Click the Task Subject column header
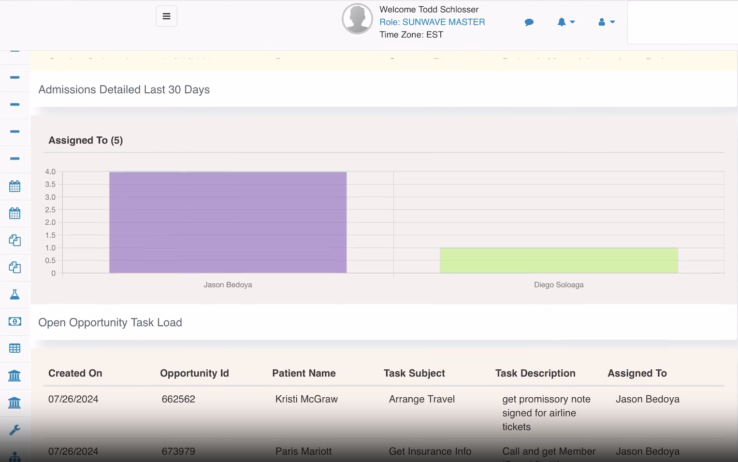The image size is (738, 462). [414, 373]
